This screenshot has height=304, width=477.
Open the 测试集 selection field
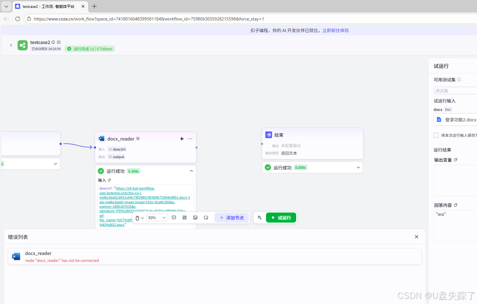click(x=455, y=91)
